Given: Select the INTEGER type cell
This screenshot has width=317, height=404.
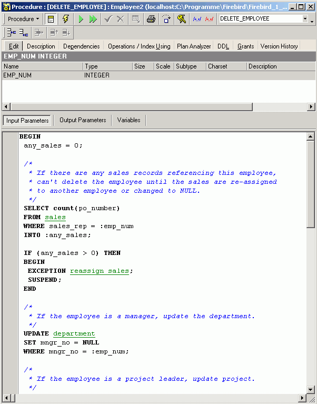Looking at the screenshot, I should pos(108,75).
